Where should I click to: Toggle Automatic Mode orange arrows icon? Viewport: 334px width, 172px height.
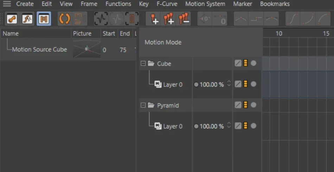[x=65, y=19]
